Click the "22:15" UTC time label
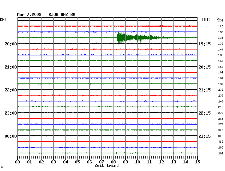The height and width of the screenshot is (171, 225). 205,113
